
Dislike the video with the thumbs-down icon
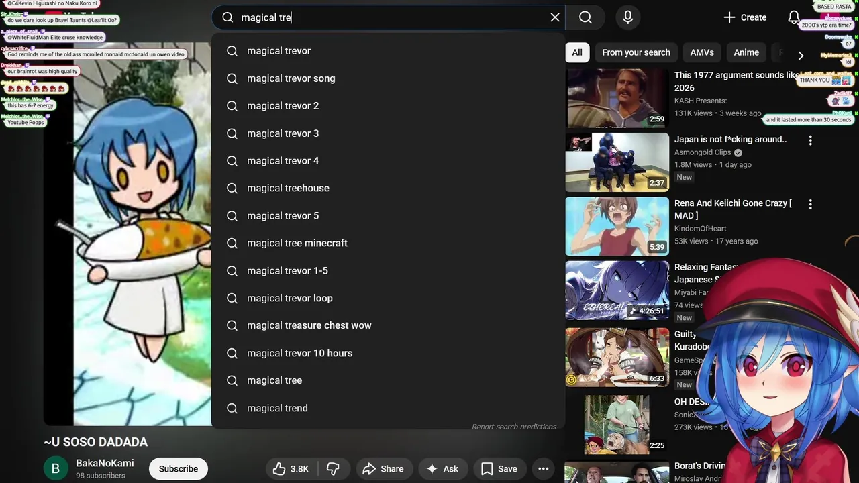point(332,469)
